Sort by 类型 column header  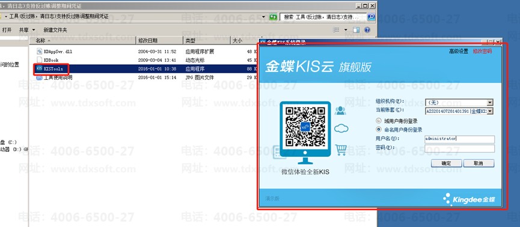tap(207, 40)
